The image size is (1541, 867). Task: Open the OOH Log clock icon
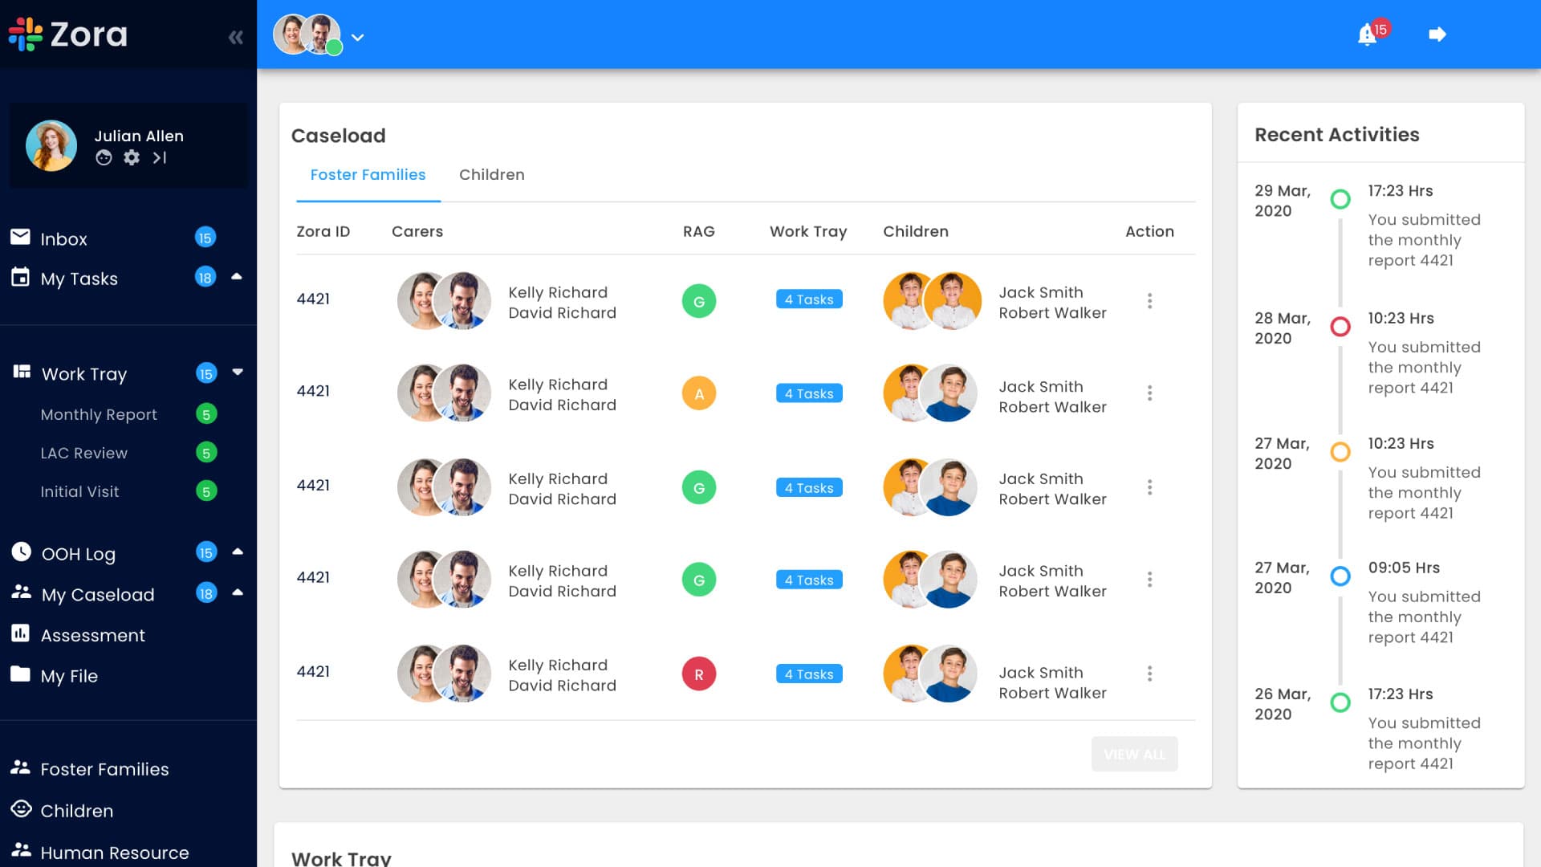[x=22, y=553]
